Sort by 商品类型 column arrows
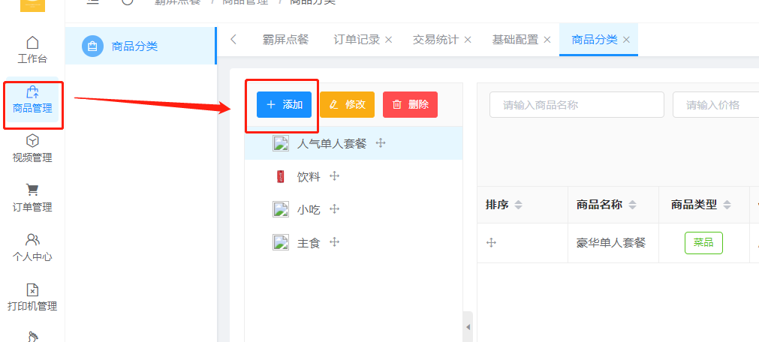The height and width of the screenshot is (342, 759). (727, 205)
